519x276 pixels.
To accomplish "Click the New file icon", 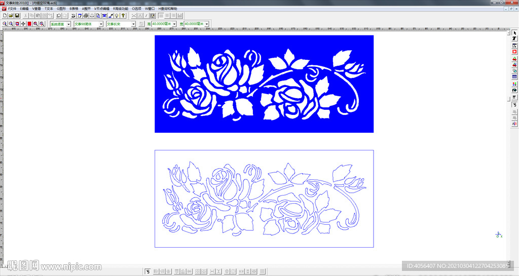I will tap(5, 16).
